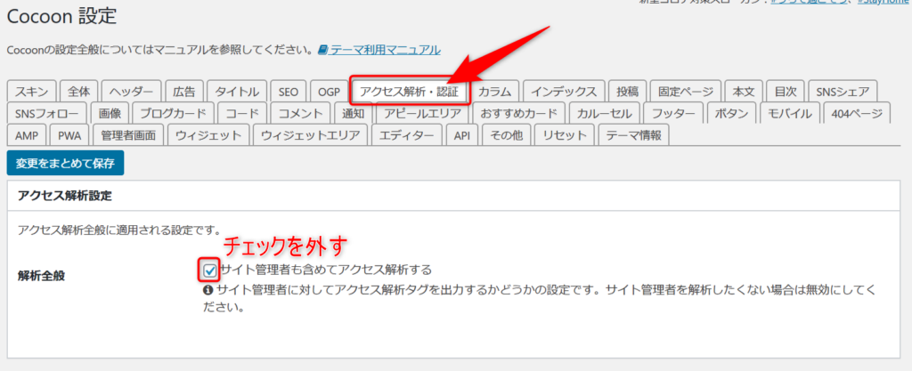Select the アクセス解析・認証 tab

click(x=409, y=91)
